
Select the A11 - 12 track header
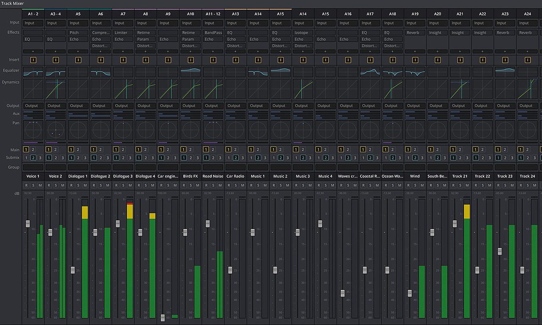click(x=213, y=14)
